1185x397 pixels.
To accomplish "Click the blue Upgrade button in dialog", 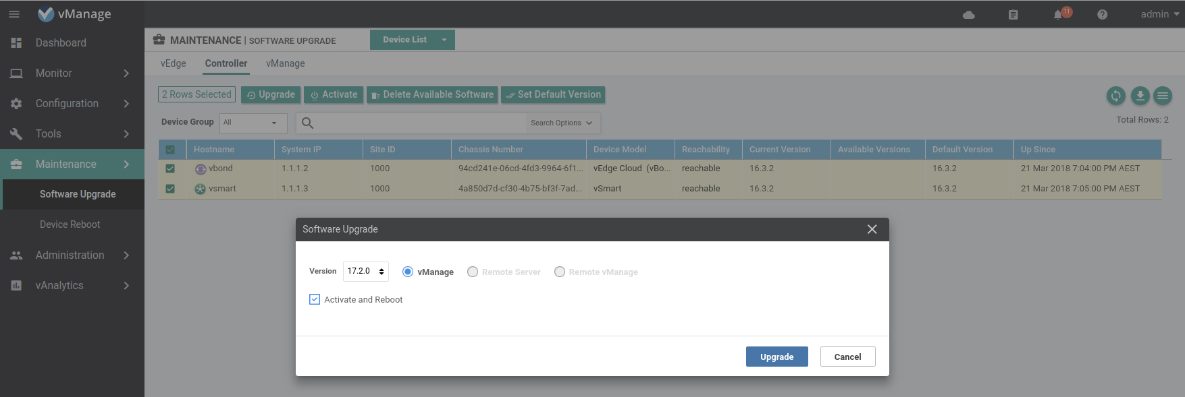I will point(776,357).
